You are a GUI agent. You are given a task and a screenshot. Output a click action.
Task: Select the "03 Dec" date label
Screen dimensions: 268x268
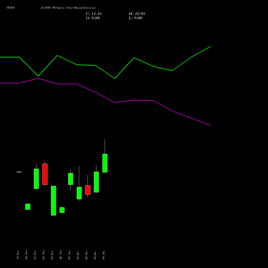[95, 255]
